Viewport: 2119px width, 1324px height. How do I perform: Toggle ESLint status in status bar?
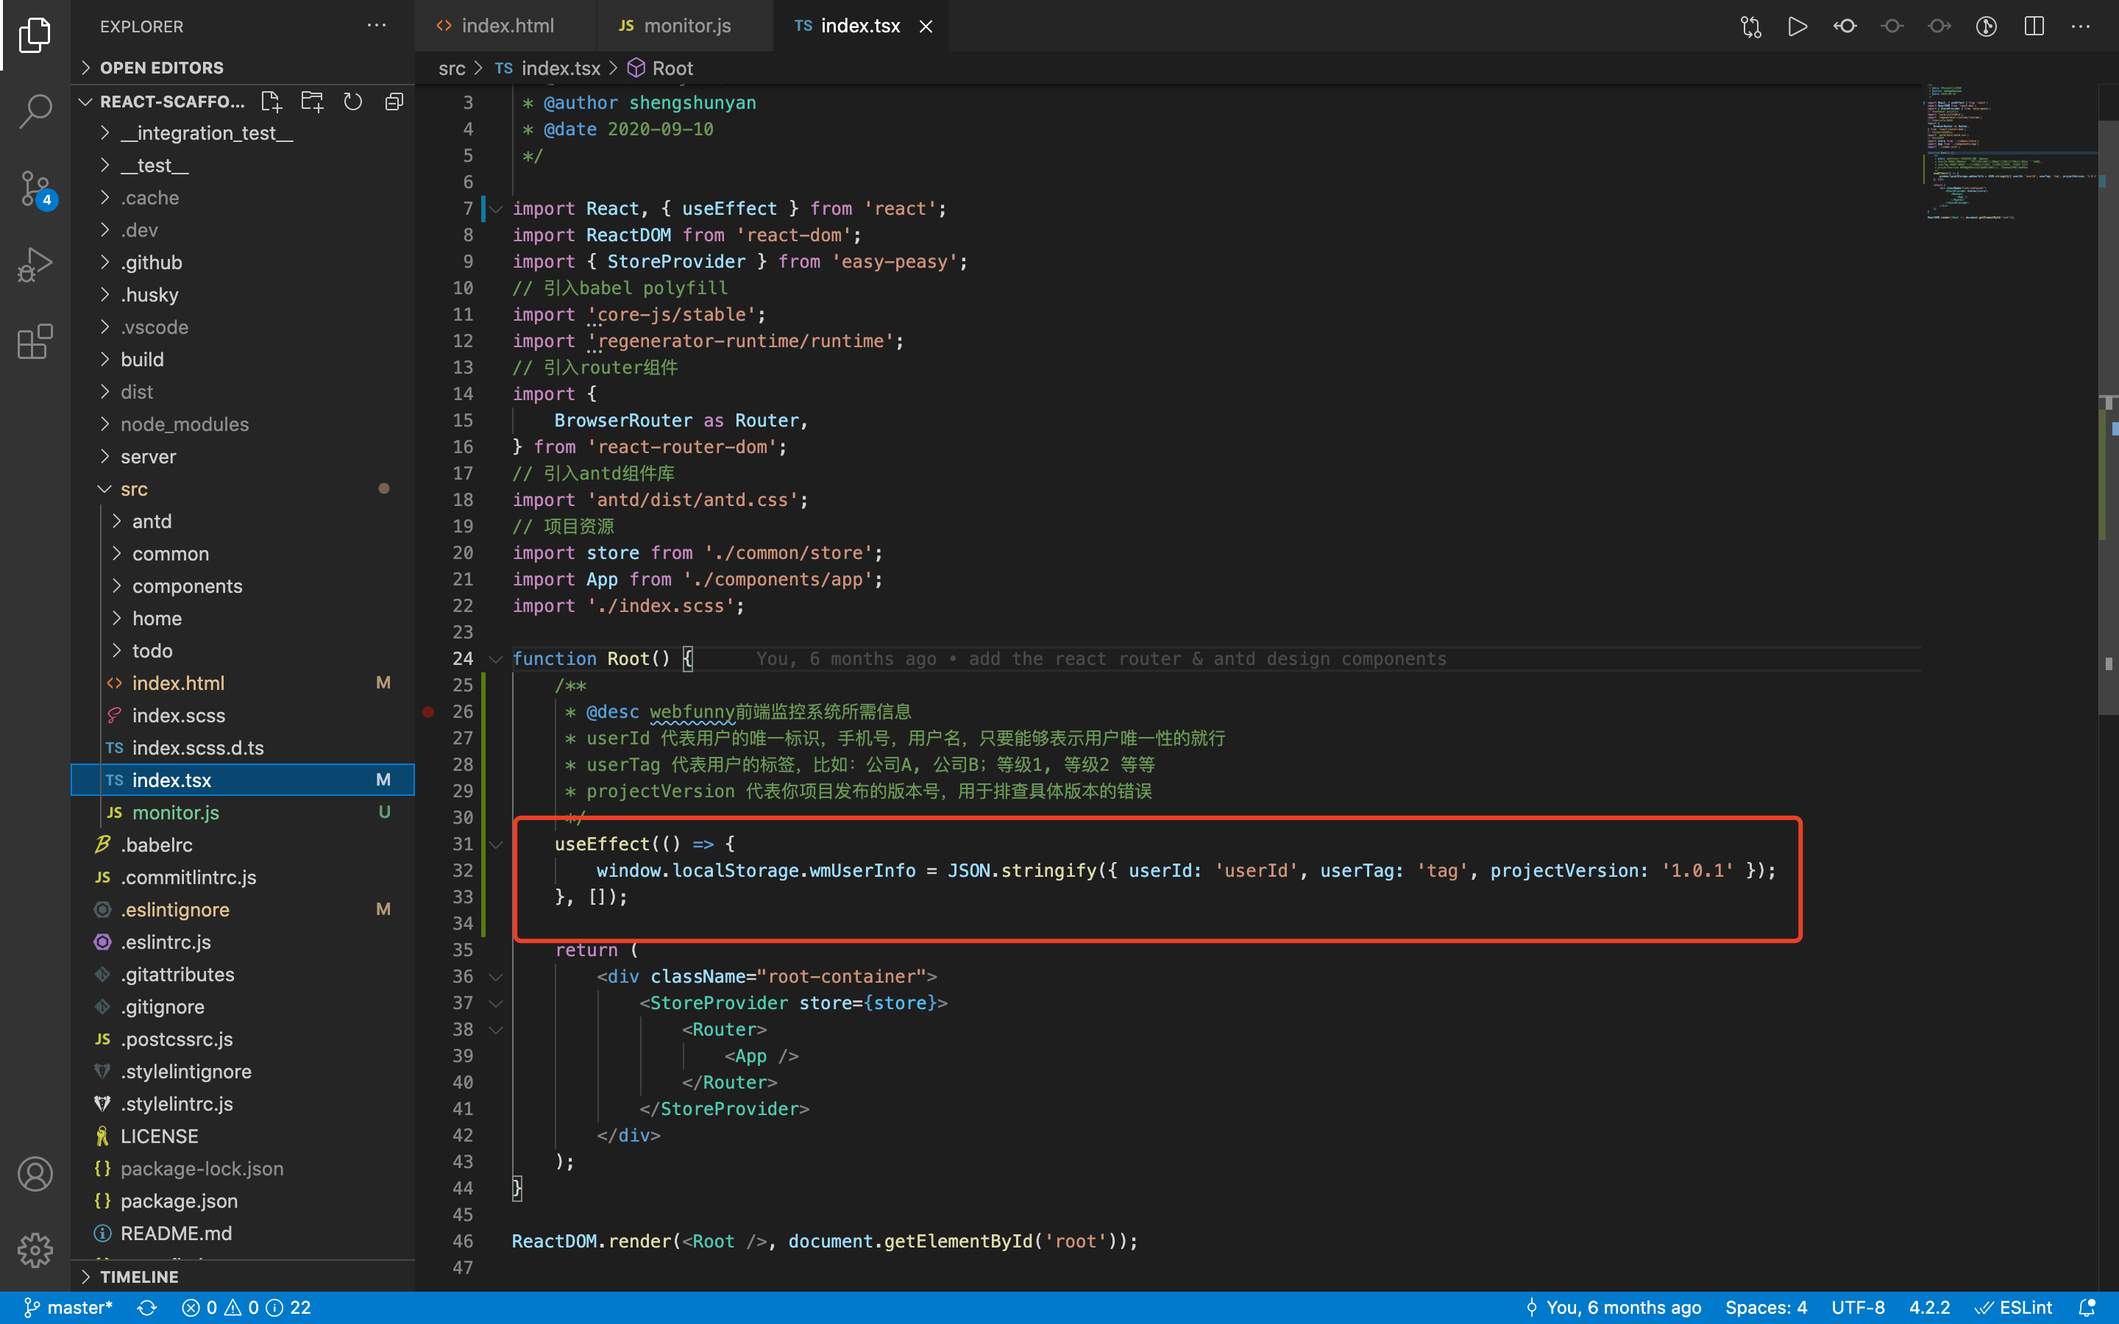tap(2014, 1307)
